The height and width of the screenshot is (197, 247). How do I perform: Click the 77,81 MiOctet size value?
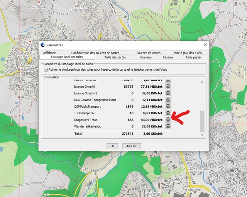point(152,87)
